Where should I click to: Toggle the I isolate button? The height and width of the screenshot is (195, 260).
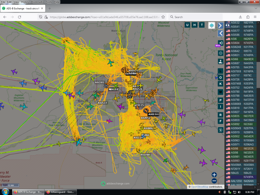click(221, 107)
